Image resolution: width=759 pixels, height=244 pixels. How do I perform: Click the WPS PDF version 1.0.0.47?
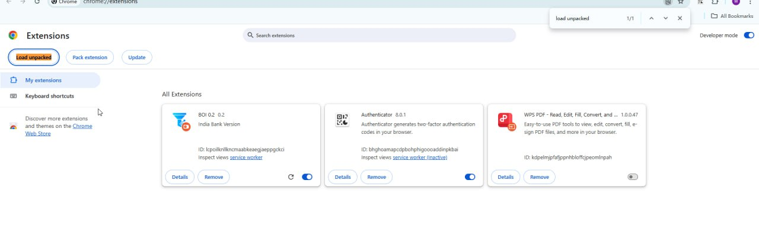630,114
